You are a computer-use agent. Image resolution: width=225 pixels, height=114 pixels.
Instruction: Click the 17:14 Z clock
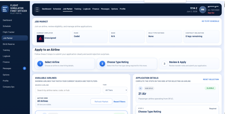pyautogui.click(x=193, y=8)
